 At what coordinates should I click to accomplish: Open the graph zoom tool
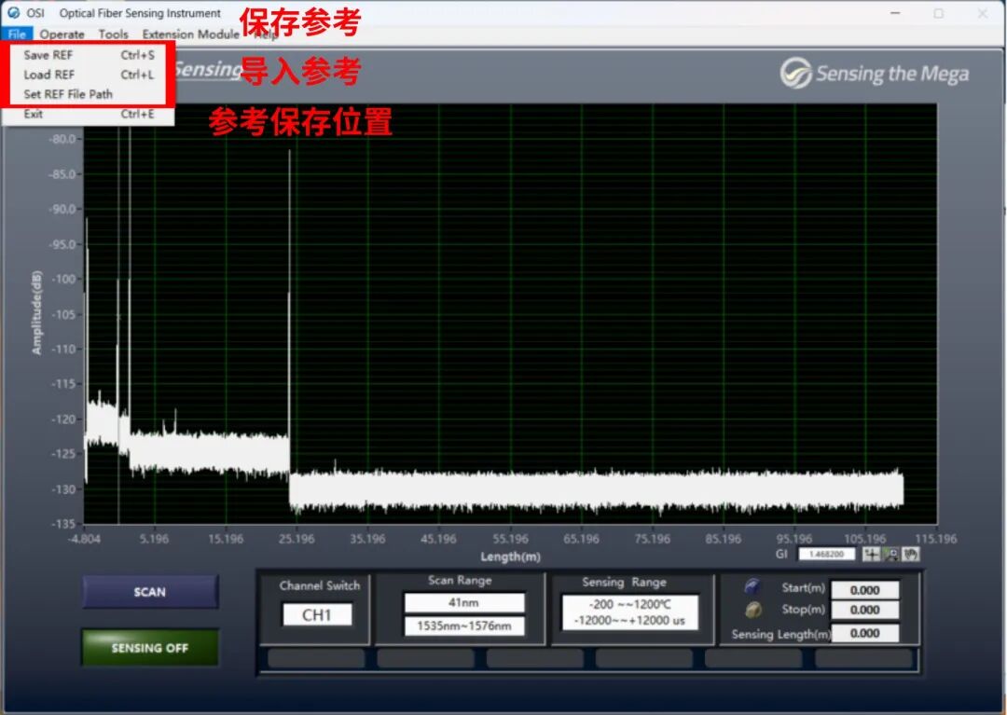[891, 554]
